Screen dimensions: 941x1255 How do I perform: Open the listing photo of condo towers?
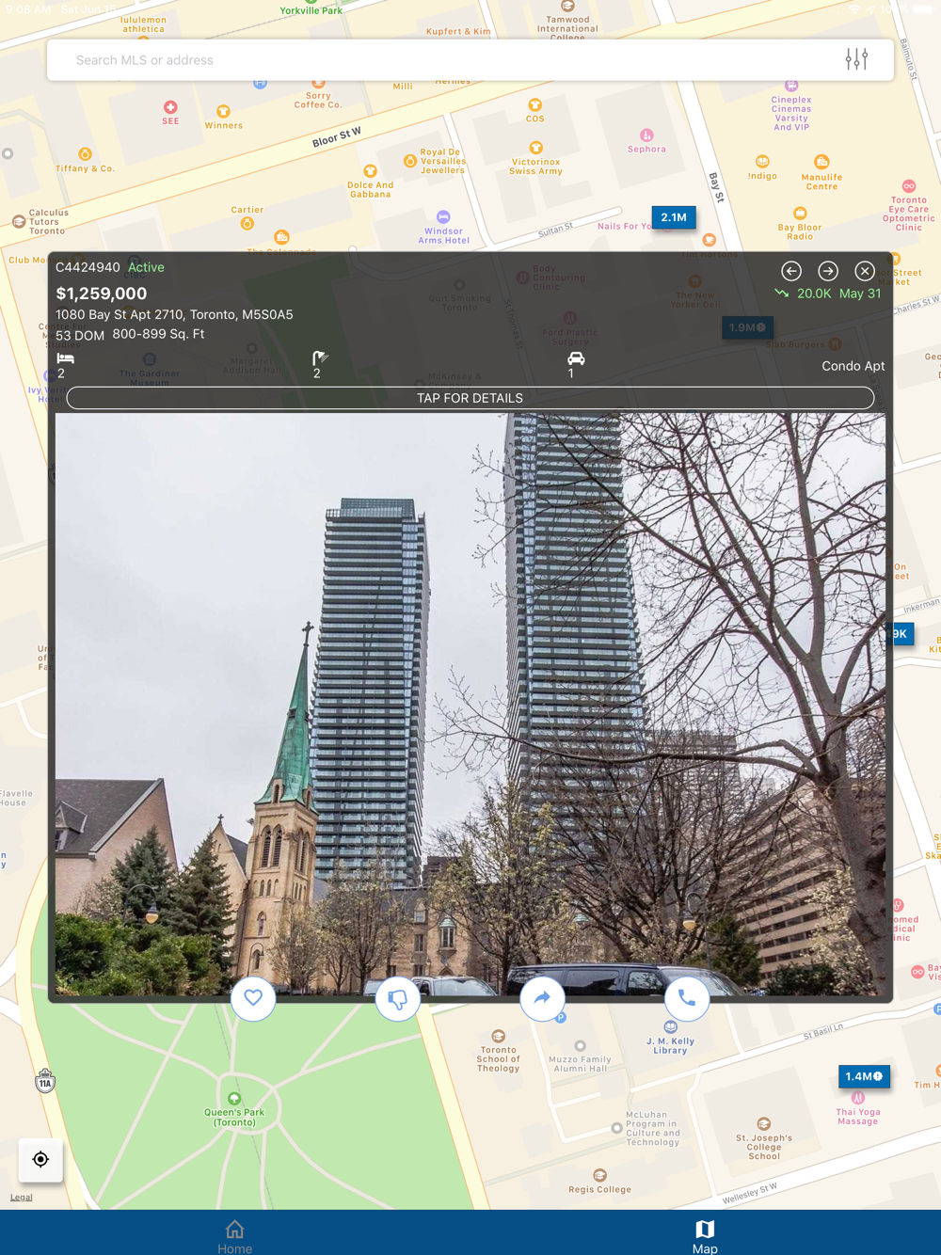470,704
